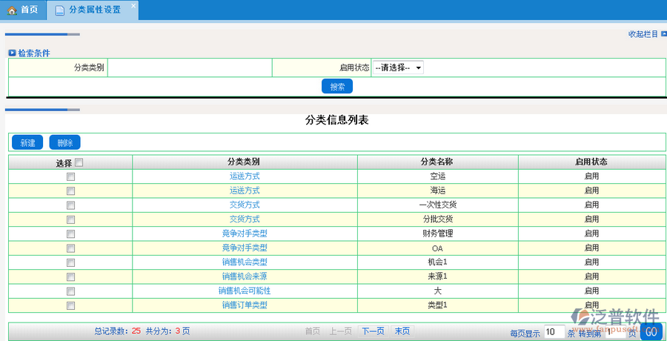Tick the checkbox for the 类型1 row
667x341 pixels.
[70, 305]
